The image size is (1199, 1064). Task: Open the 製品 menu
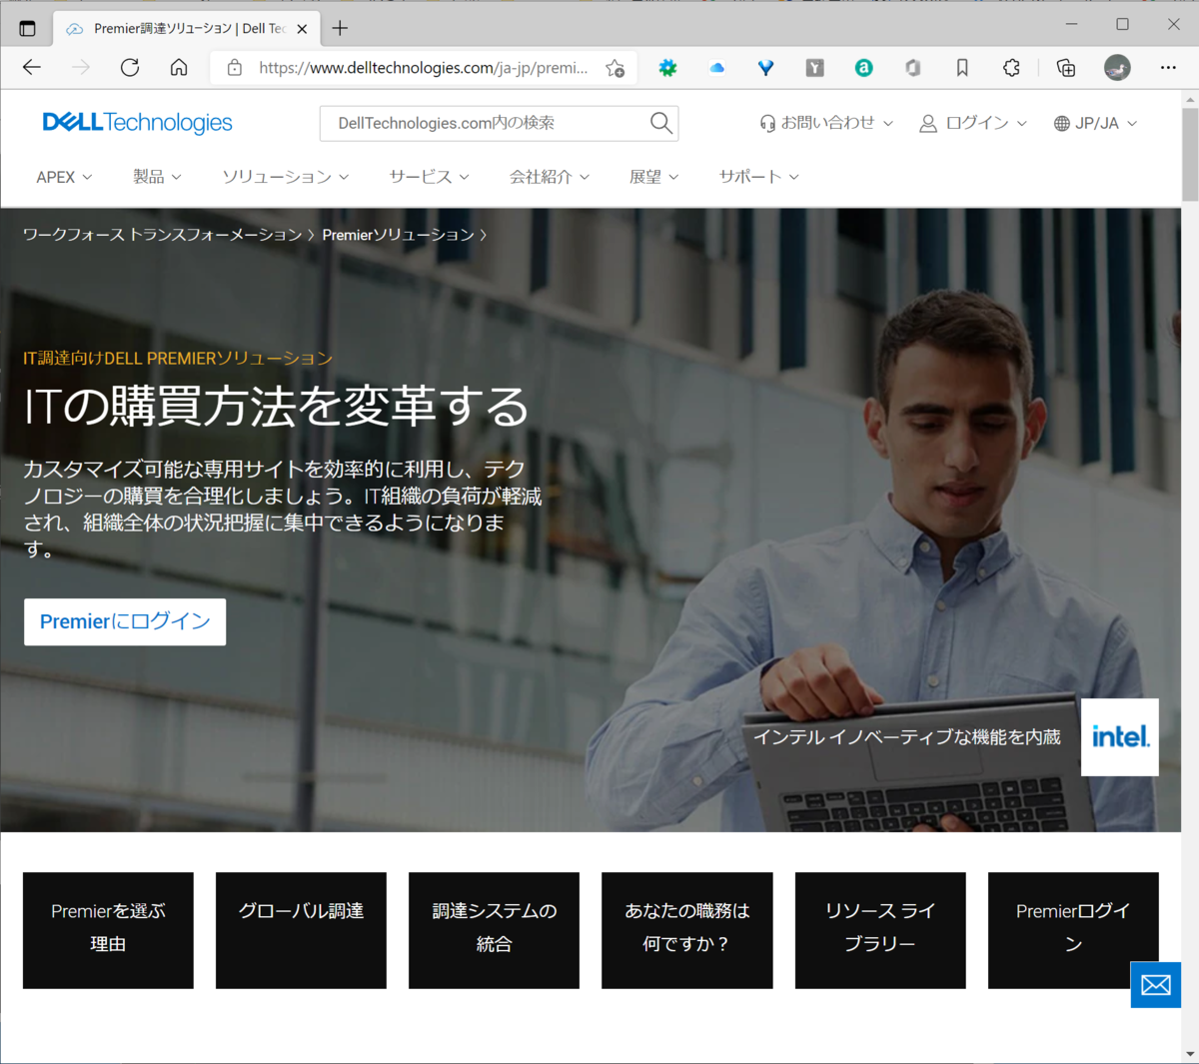pyautogui.click(x=157, y=177)
